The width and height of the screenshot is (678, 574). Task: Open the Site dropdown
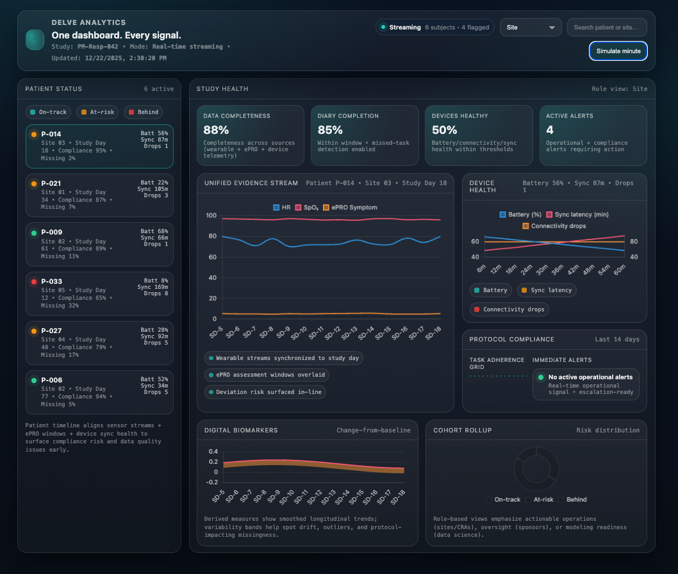tap(531, 27)
